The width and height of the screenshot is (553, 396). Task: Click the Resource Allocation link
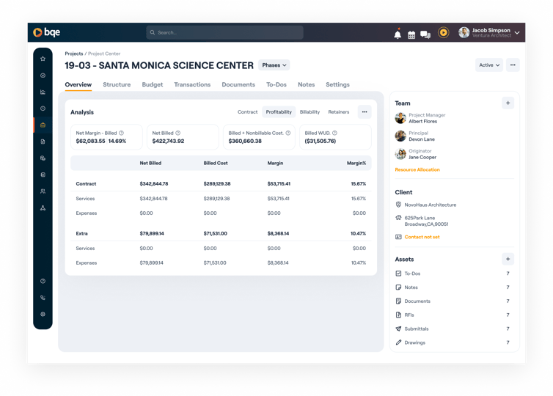[x=417, y=169]
